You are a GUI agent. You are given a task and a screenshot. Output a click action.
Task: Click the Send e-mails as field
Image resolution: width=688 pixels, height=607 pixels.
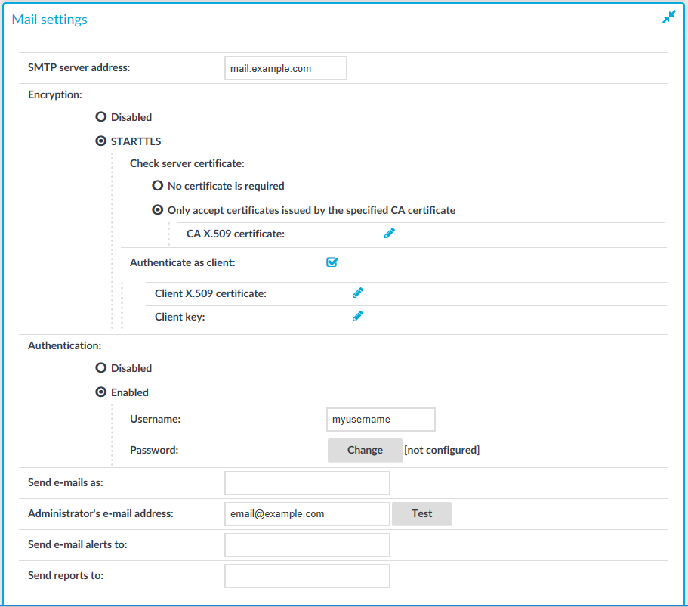point(307,483)
